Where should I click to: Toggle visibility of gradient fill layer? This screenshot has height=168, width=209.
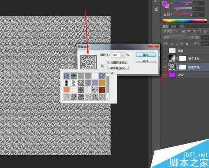tap(165, 58)
